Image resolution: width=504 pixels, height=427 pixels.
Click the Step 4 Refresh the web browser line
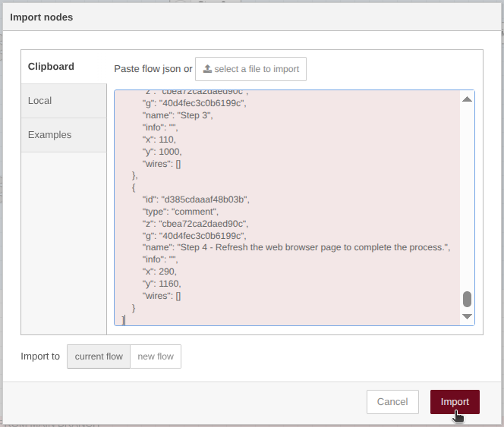click(296, 247)
